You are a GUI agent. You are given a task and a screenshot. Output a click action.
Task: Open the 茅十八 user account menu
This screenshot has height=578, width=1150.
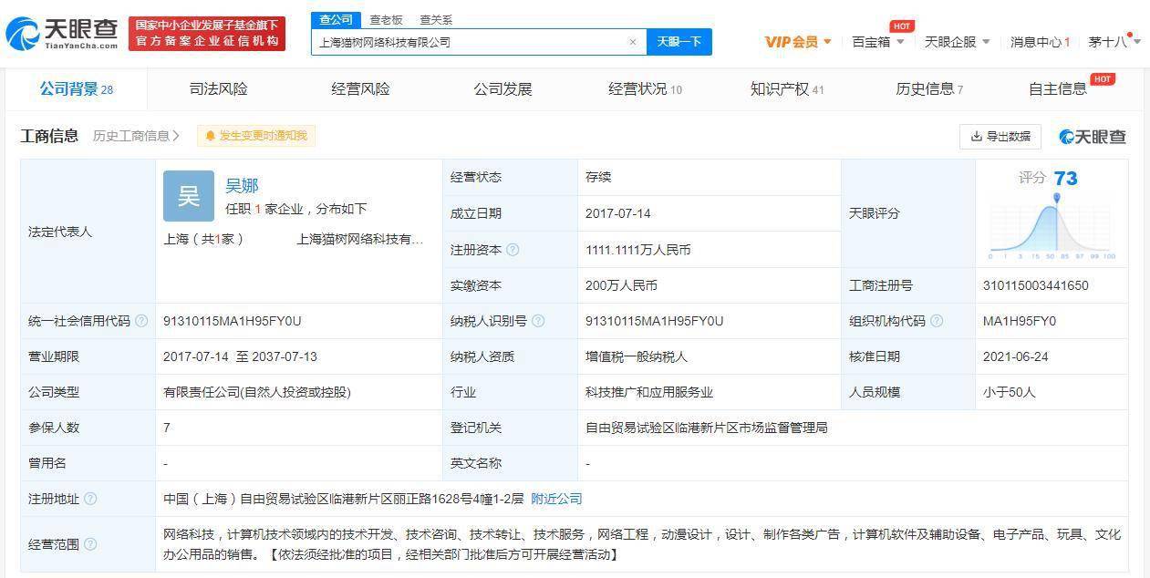[1114, 42]
